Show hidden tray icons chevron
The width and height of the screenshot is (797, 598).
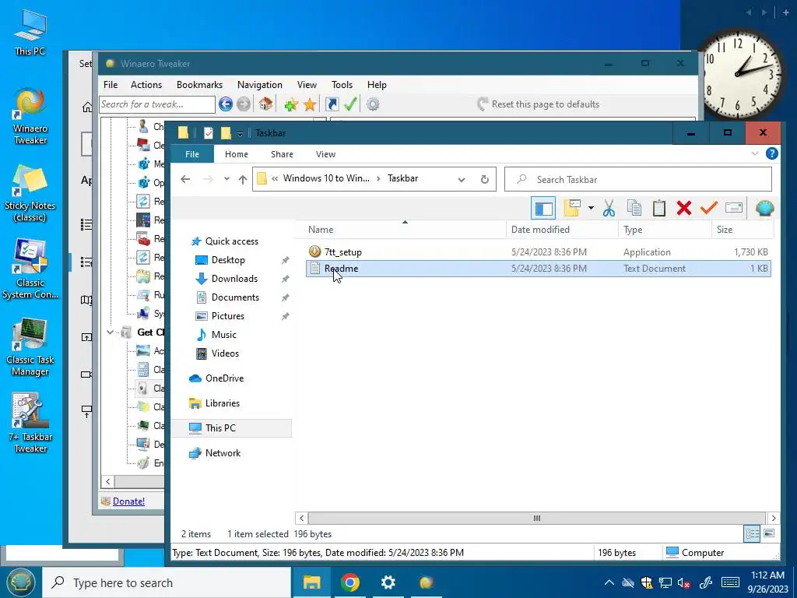click(609, 582)
